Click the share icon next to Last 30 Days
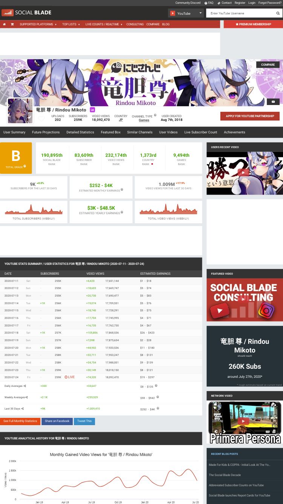283x504 pixels. pos(22,409)
